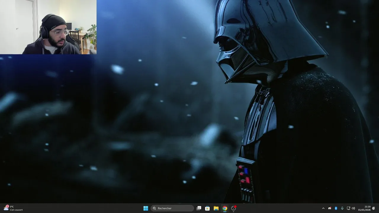Open Task View from the taskbar

tap(199, 208)
